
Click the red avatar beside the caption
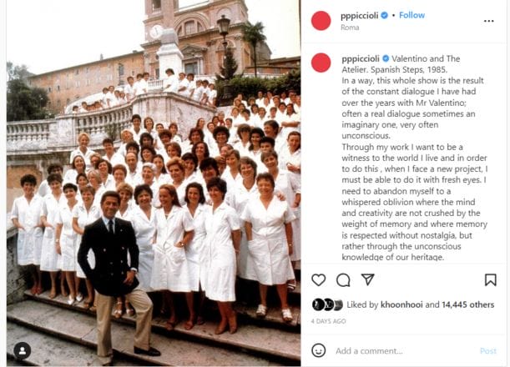point(321,63)
